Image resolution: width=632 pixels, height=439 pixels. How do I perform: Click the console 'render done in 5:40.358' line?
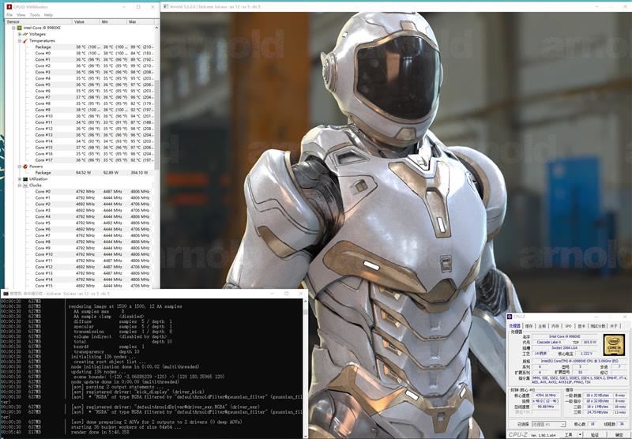100,432
